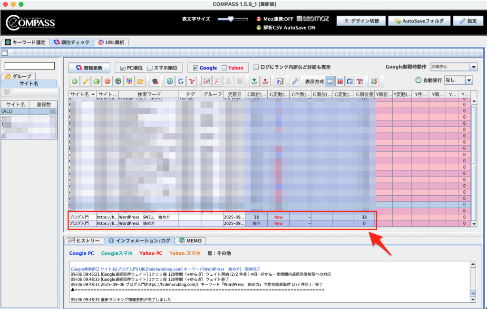This screenshot has width=487, height=309.
Task: Click the AutoSaveフォルダ button
Action: pos(419,21)
